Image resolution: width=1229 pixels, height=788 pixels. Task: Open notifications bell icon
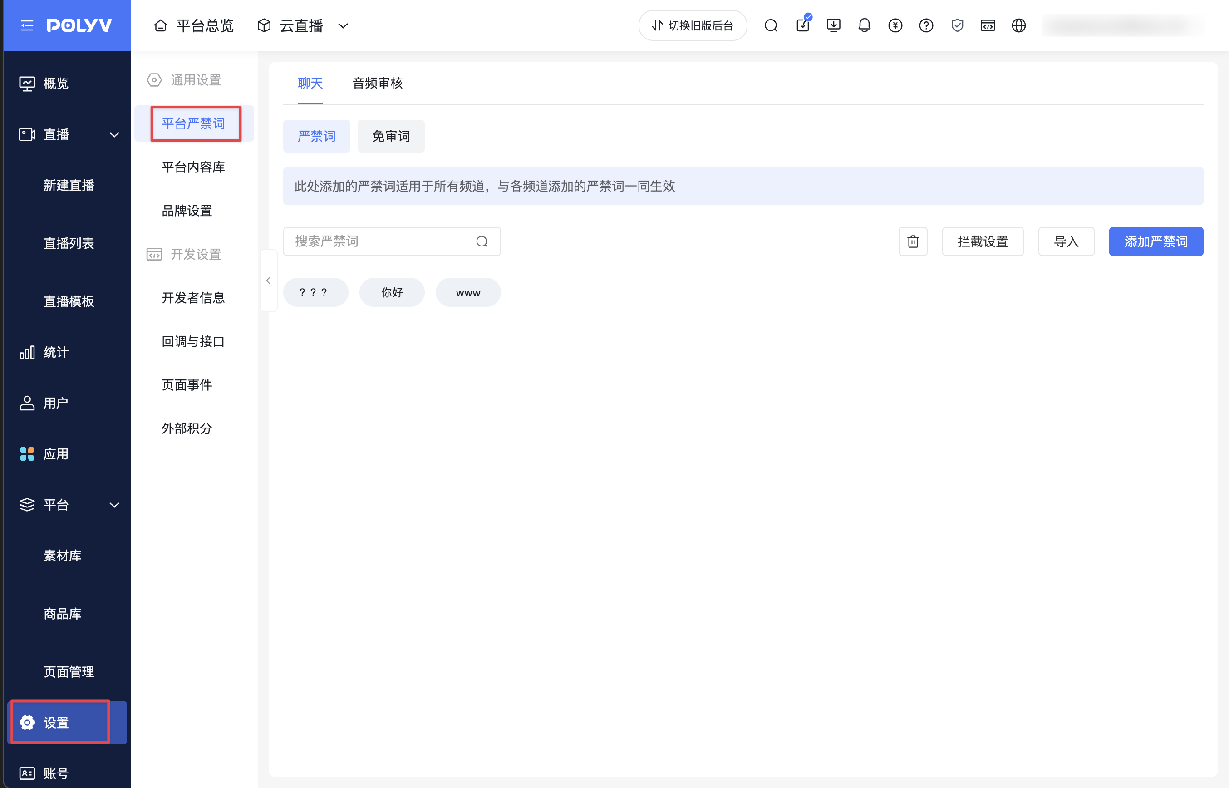pyautogui.click(x=865, y=25)
